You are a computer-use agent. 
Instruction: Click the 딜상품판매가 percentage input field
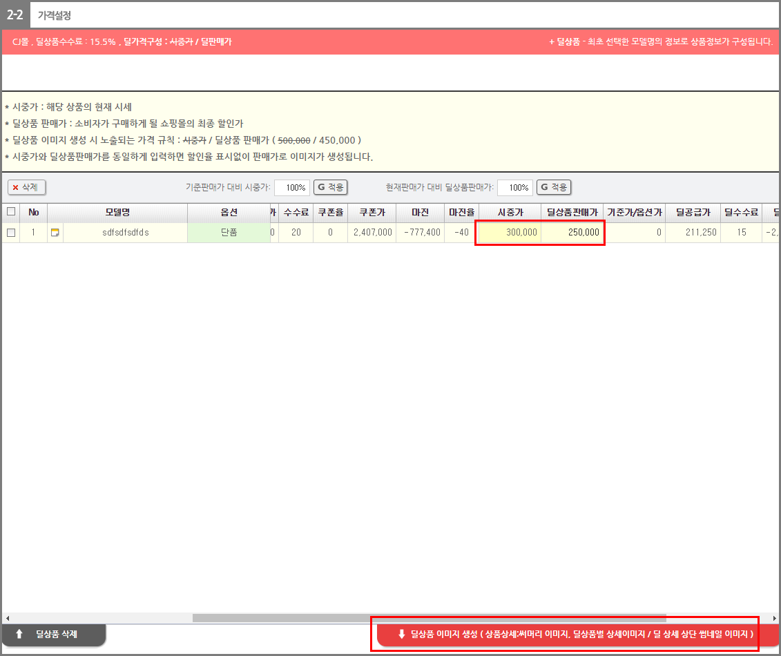514,187
